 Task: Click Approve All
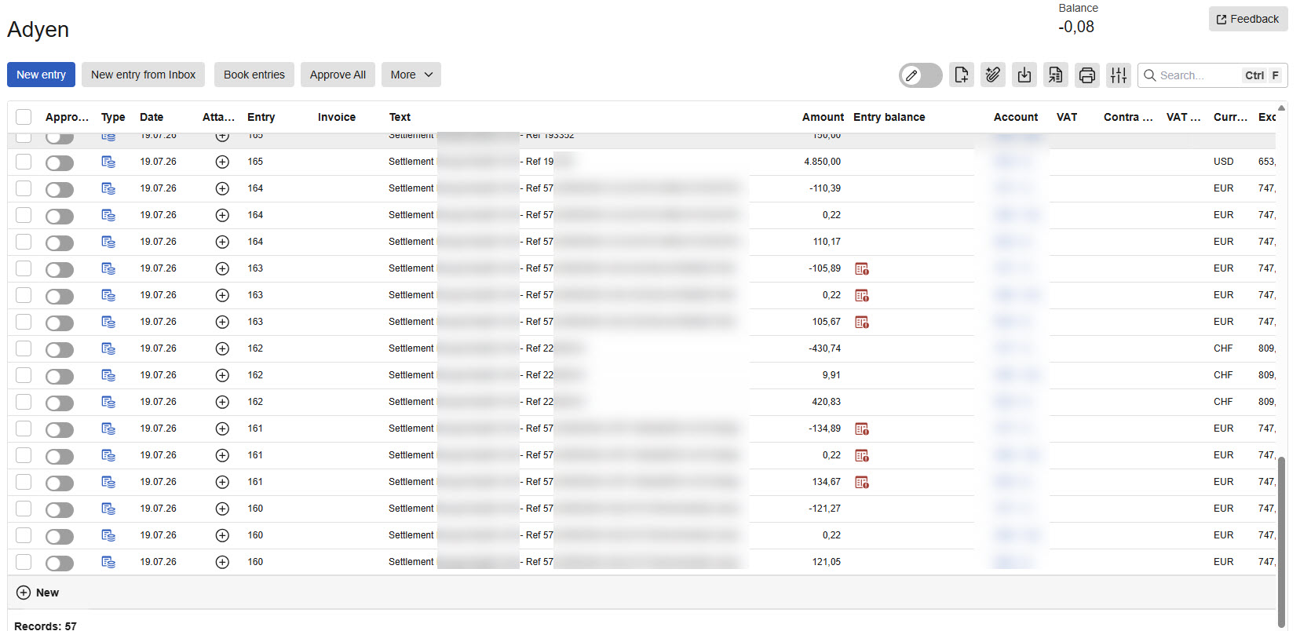click(x=338, y=75)
